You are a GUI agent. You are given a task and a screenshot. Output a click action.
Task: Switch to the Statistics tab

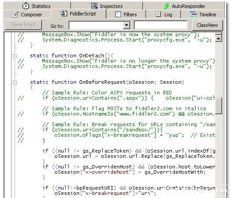37,6
